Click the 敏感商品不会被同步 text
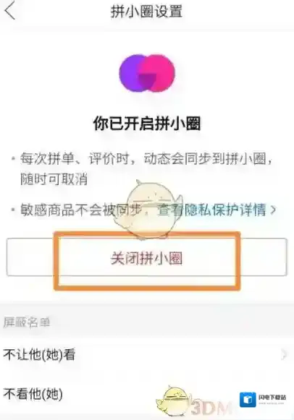Screen dimensions: 294x420 pyautogui.click(x=81, y=210)
